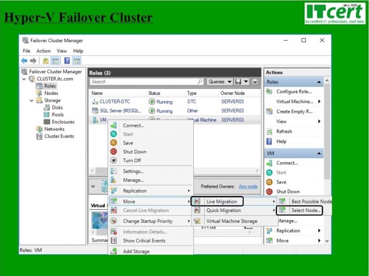Click the Quick Migration icon

point(197,210)
